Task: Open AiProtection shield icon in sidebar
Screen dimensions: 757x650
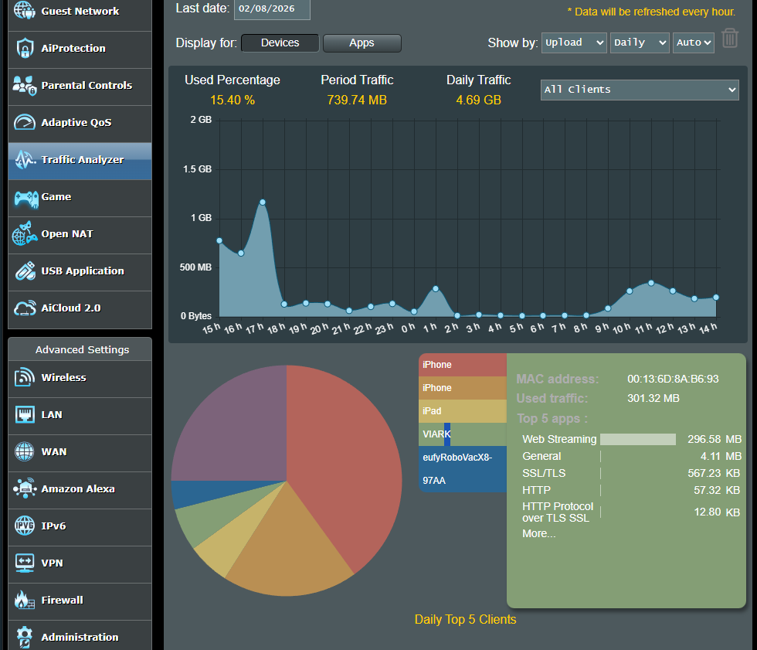Action: pyautogui.click(x=25, y=48)
